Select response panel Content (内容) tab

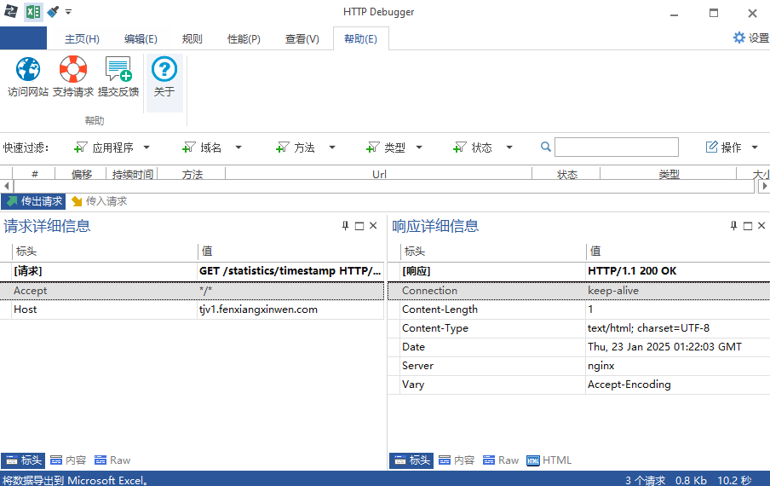(457, 460)
